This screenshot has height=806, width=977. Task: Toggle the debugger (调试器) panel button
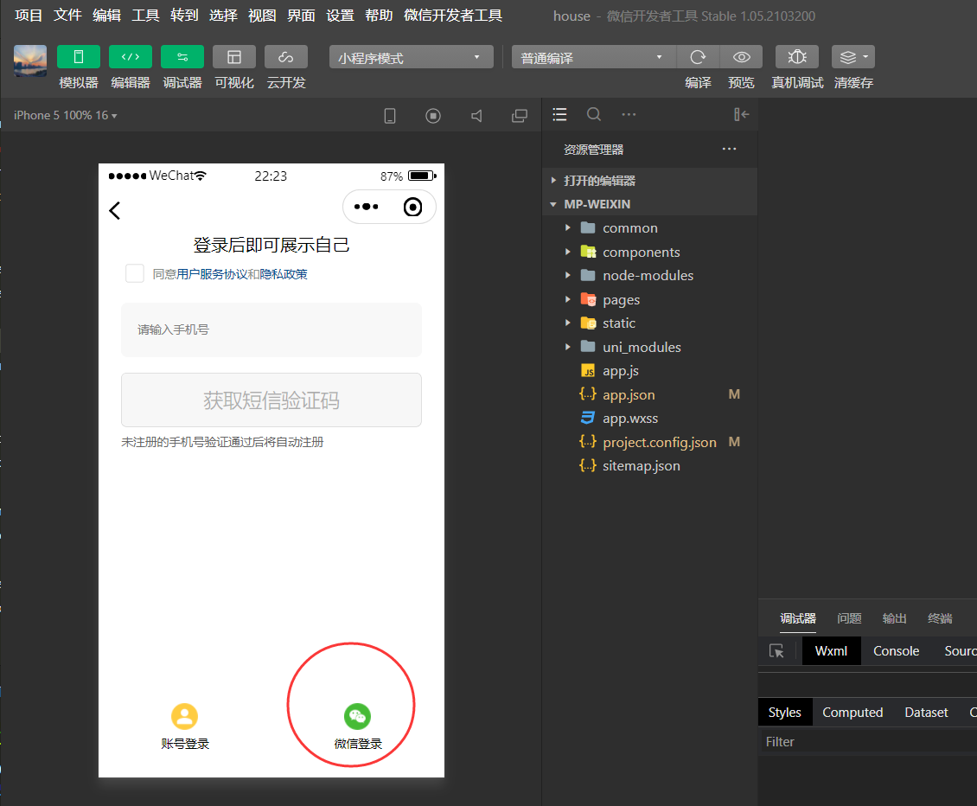[182, 57]
